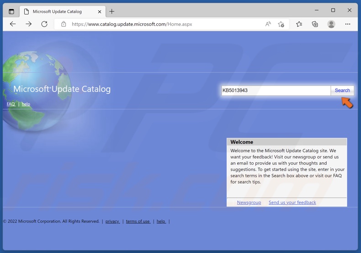This screenshot has width=361, height=253.
Task: Go forward to next page
Action: coord(28,24)
